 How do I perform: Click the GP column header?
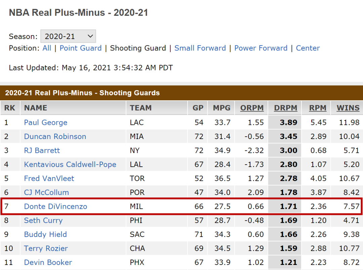pos(198,108)
